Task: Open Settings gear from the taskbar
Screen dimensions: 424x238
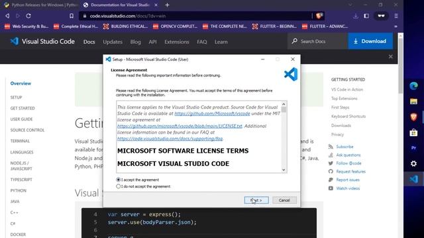Action: pyautogui.click(x=413, y=163)
